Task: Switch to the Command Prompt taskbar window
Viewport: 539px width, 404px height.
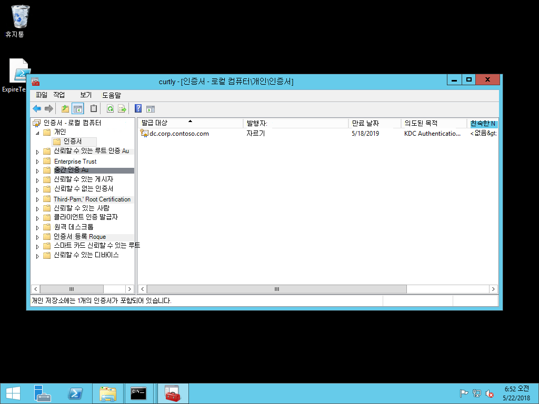Action: click(x=138, y=393)
